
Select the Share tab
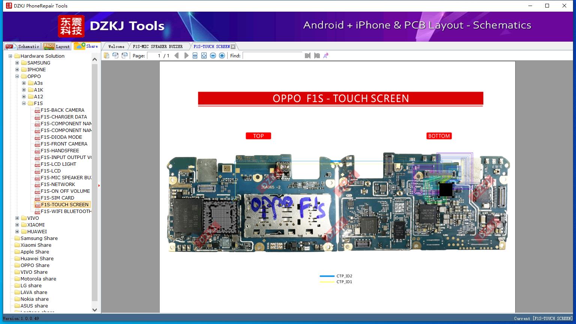87,46
